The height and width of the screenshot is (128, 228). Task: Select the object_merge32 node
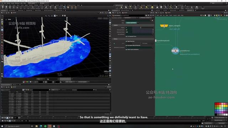point(164,26)
